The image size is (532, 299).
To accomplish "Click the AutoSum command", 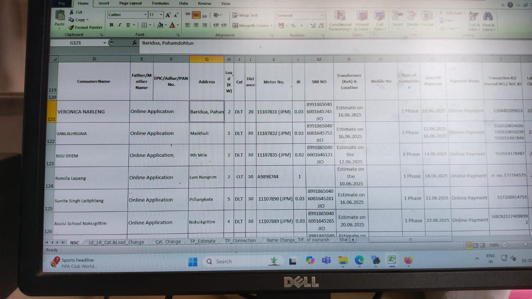I will coord(453,13).
